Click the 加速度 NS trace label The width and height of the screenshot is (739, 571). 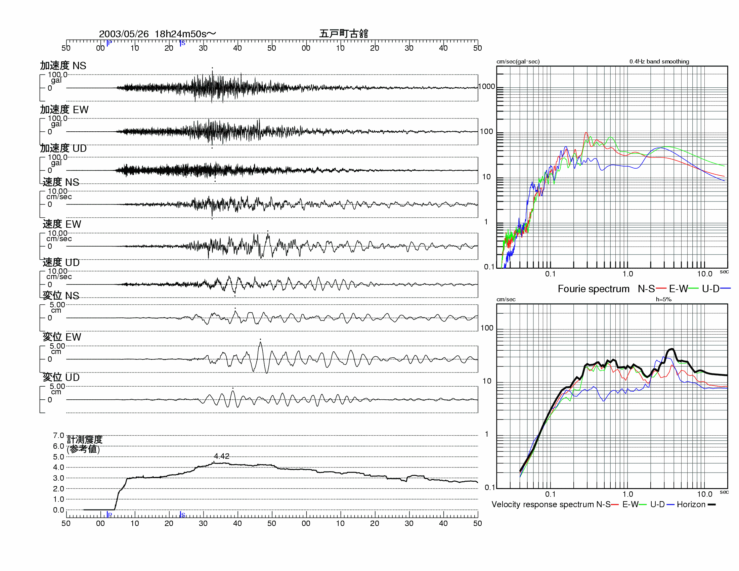63,65
